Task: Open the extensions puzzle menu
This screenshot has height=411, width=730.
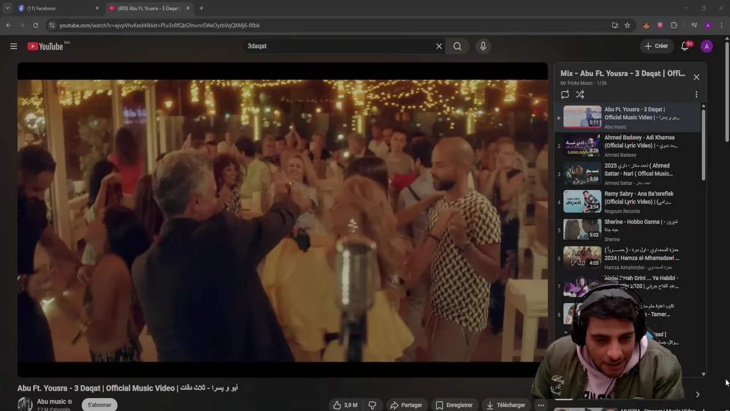Action: [x=674, y=25]
